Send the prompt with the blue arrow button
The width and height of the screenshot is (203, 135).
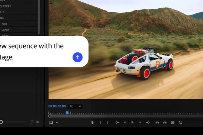tap(78, 57)
